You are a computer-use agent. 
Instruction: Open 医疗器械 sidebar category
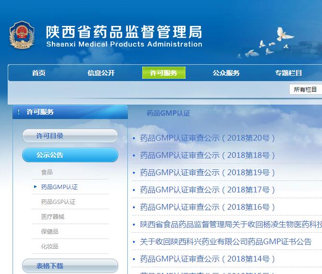click(53, 216)
